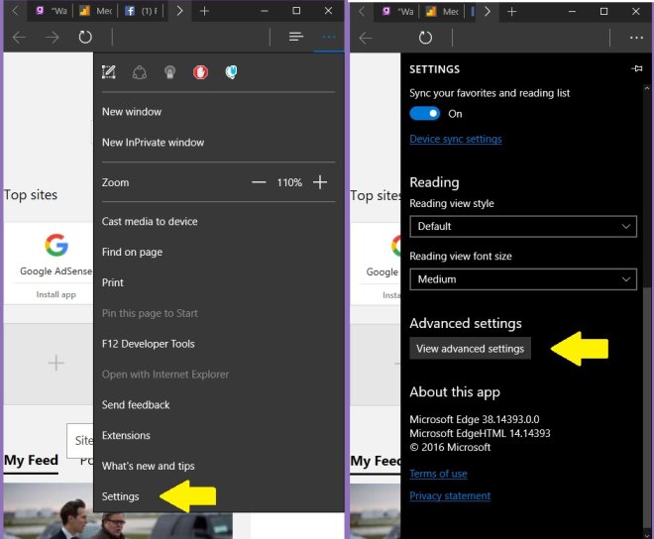Click Microsoft Edge 38.14393.0.0 version text
The image size is (654, 539).
475,419
